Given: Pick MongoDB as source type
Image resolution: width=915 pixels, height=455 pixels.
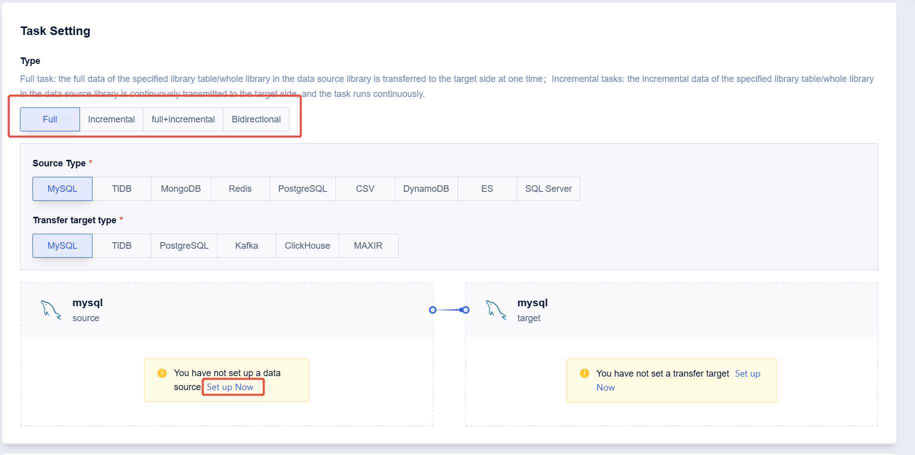Looking at the screenshot, I should pos(181,189).
